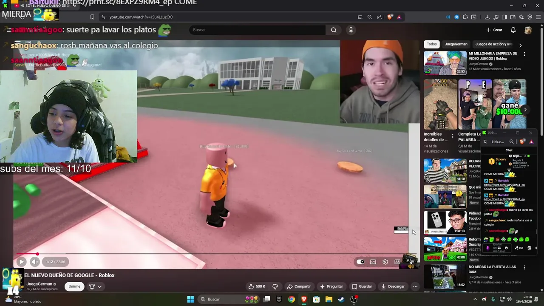Open the Epic Games taskbar icon
The width and height of the screenshot is (544, 306).
(x=279, y=299)
